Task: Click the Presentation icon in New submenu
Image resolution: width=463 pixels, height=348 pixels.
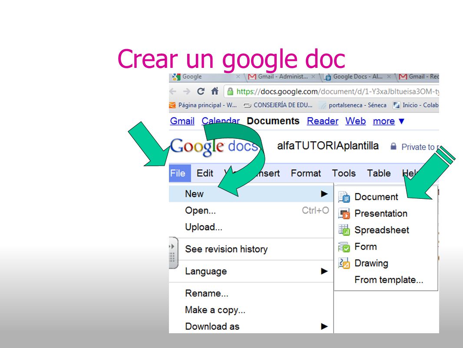Action: point(344,214)
